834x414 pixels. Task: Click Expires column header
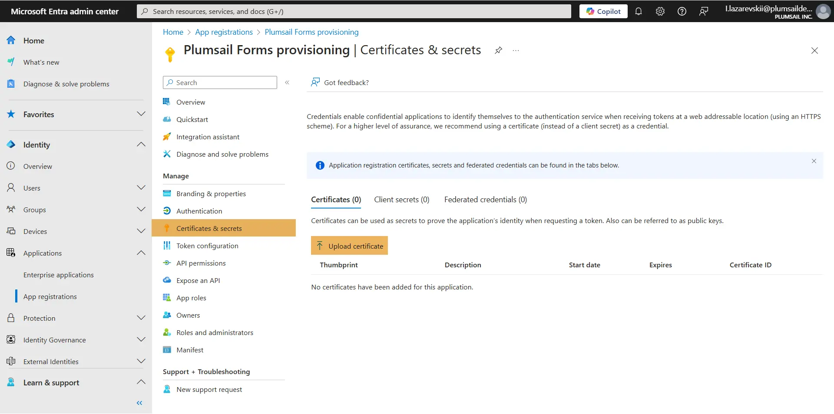(660, 265)
